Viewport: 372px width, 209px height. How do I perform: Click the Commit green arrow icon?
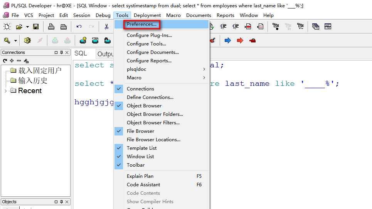tap(55, 40)
